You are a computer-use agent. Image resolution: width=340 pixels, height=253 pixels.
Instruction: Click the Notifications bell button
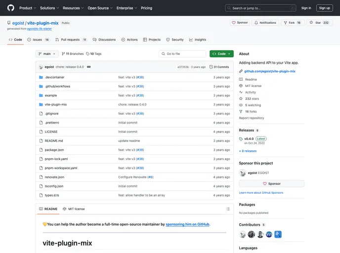(265, 23)
